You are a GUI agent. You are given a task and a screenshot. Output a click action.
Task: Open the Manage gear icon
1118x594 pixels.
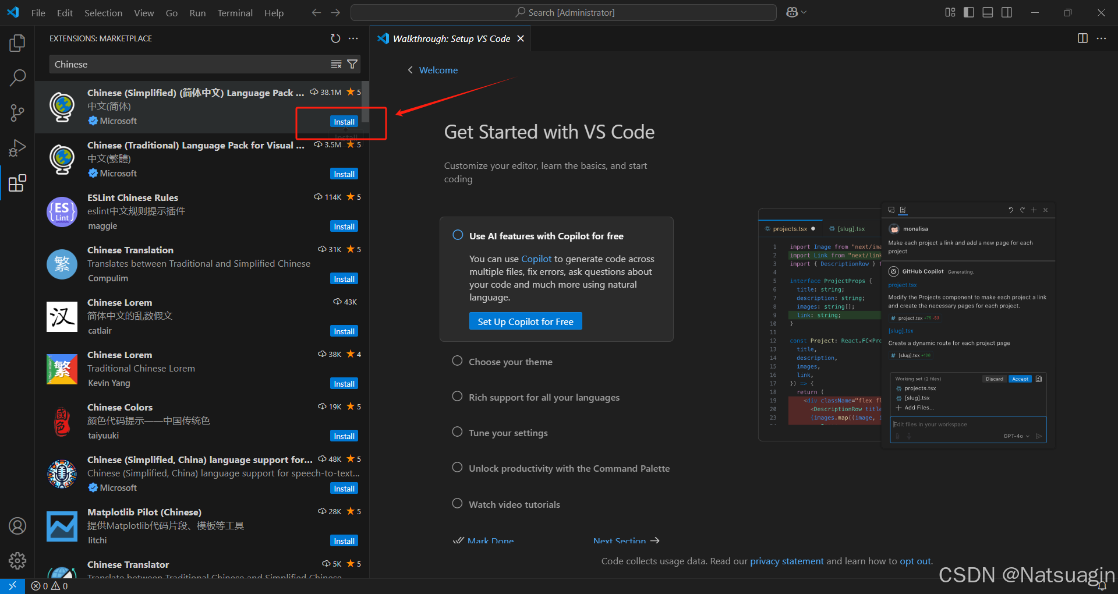tap(17, 561)
